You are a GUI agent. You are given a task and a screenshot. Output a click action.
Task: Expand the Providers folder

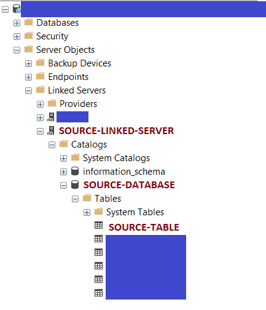(x=40, y=104)
